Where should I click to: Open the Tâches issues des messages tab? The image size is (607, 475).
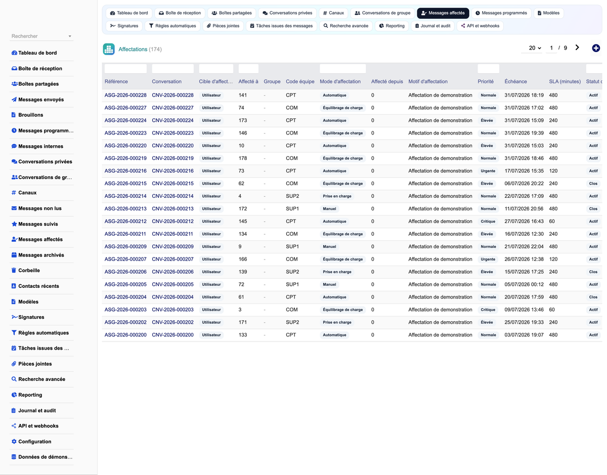281,26
